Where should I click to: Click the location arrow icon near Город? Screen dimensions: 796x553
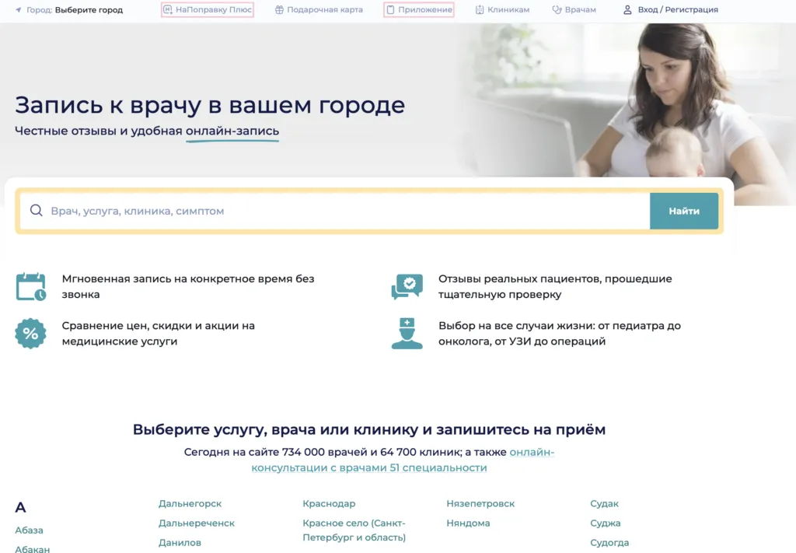19,10
